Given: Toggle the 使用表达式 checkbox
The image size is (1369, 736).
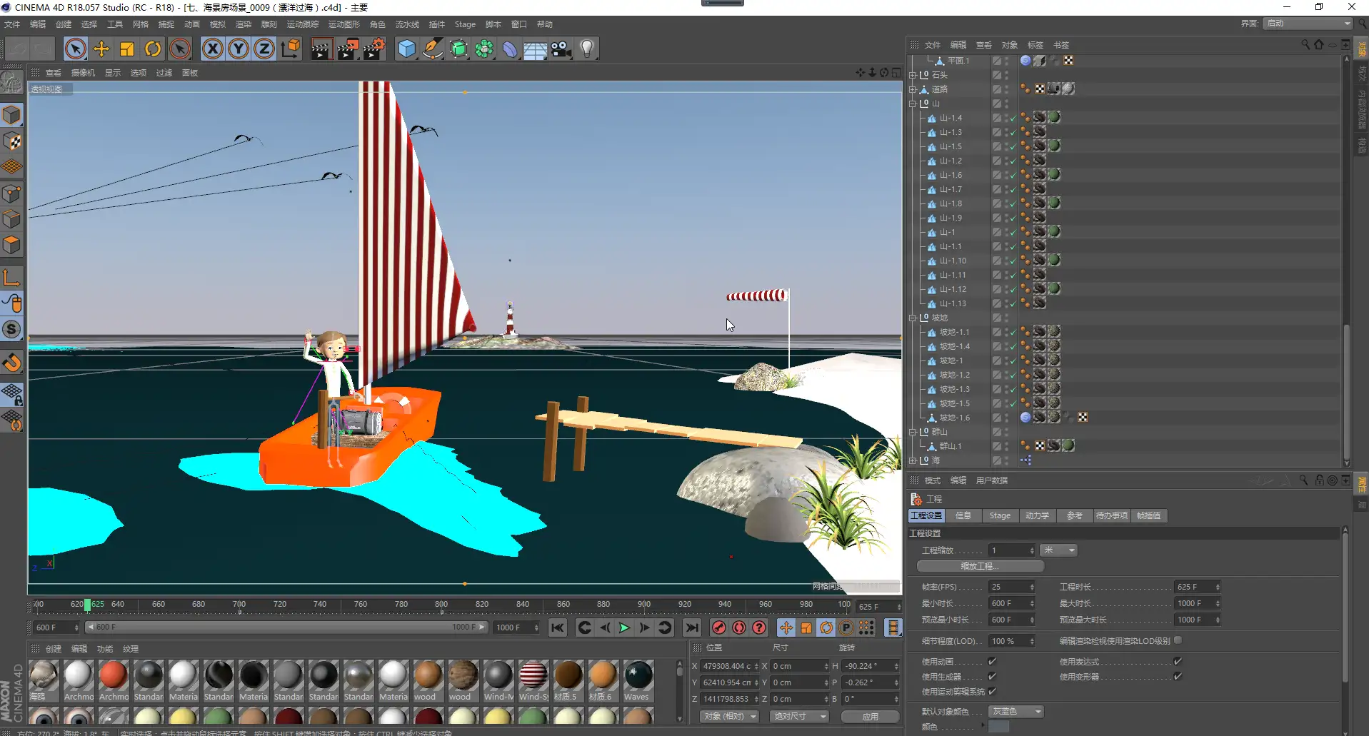Looking at the screenshot, I should (x=1178, y=661).
